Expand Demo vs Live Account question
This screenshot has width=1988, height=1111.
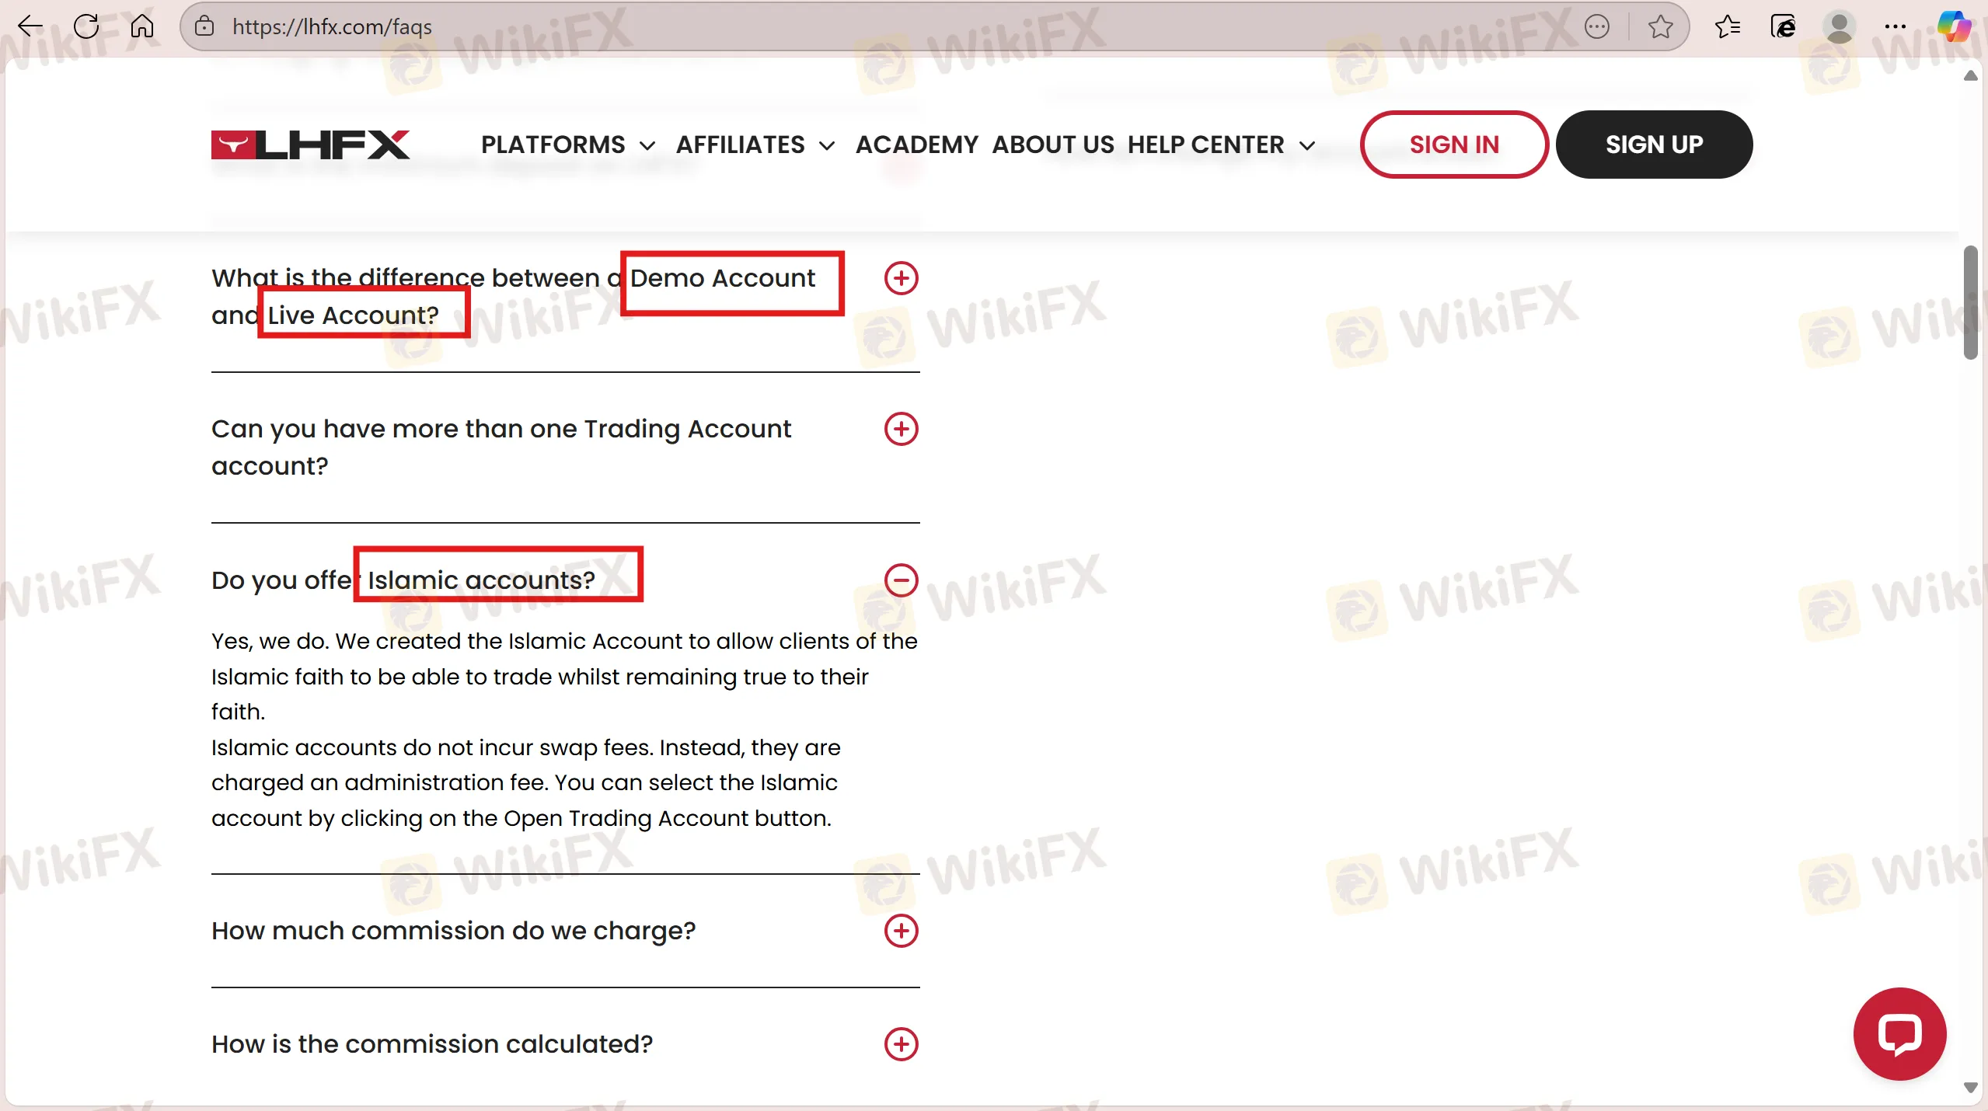901,278
